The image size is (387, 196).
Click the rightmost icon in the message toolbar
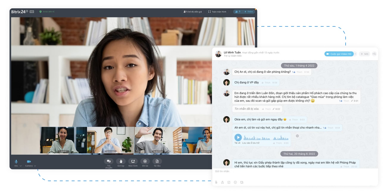click(242, 182)
